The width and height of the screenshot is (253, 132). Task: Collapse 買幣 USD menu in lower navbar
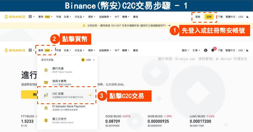(x=45, y=50)
